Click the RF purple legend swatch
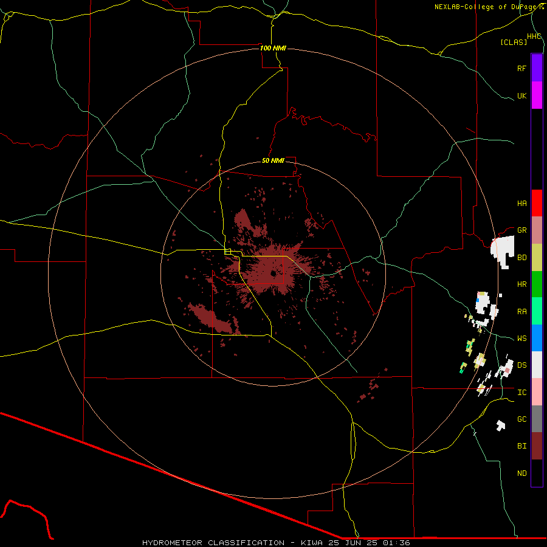The height and width of the screenshot is (547, 547). point(537,68)
